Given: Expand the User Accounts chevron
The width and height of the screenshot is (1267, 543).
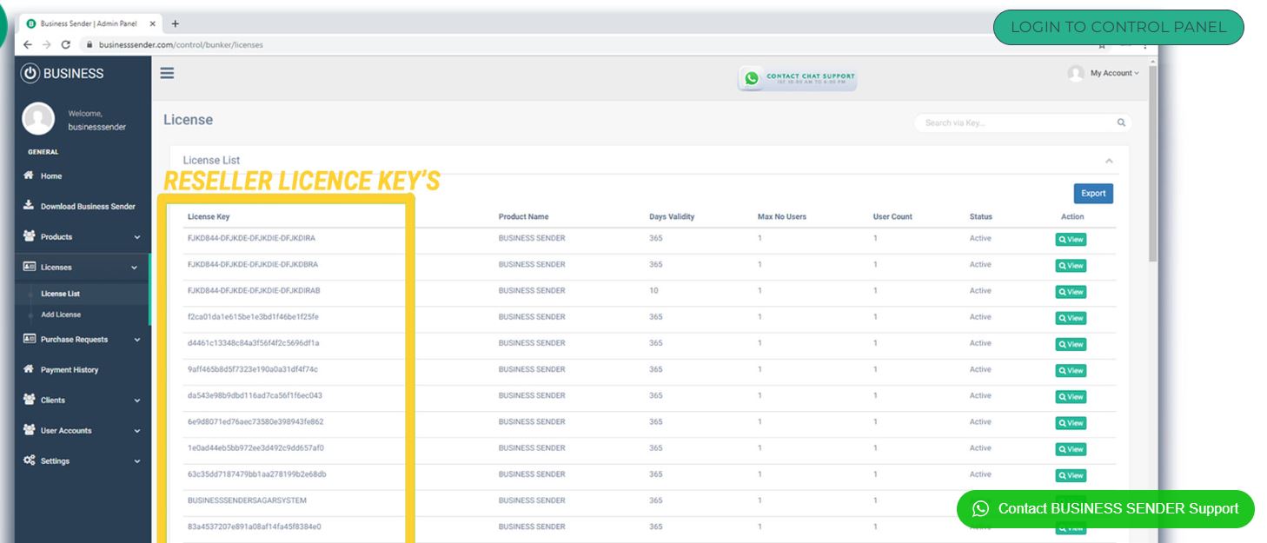Looking at the screenshot, I should click(136, 431).
